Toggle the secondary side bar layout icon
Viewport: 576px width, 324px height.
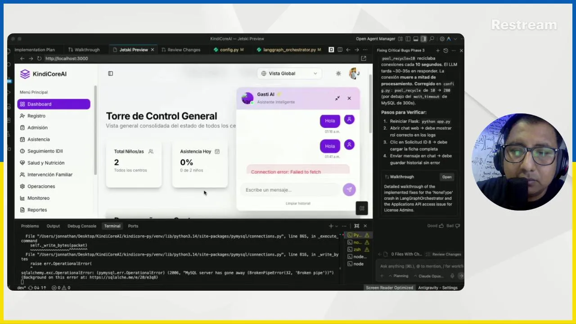[423, 39]
